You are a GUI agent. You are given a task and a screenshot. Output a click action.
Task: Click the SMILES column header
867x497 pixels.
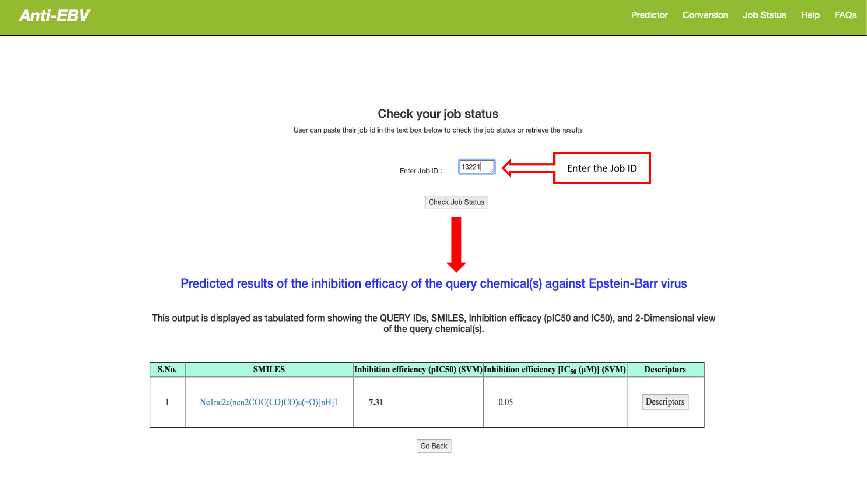(x=269, y=370)
